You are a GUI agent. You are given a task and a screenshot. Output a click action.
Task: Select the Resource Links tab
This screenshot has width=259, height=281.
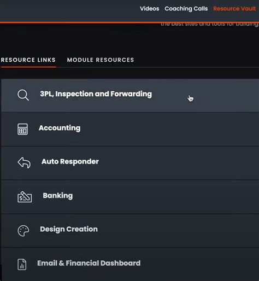coord(28,60)
